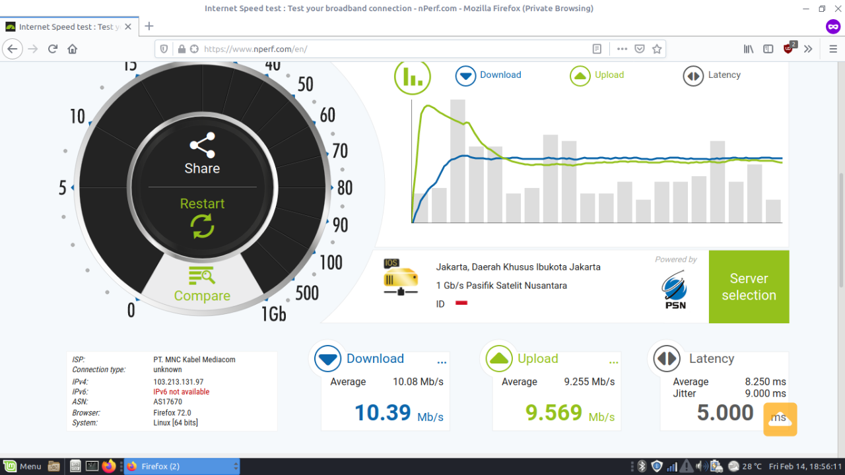
Task: Click the yellow server icon
Action: [401, 277]
